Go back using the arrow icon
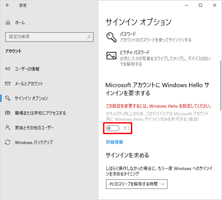This screenshot has width=222, height=200. coord(8,5)
